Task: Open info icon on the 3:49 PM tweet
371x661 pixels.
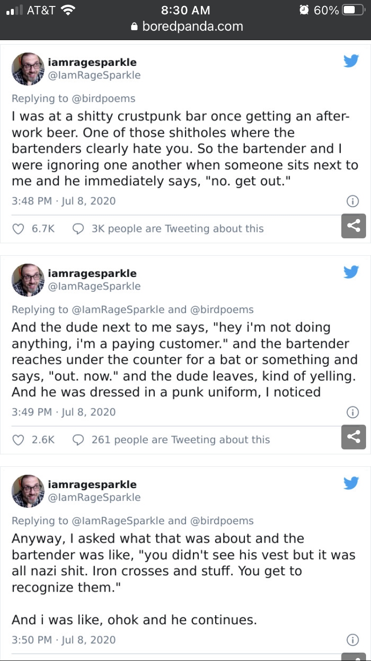Action: click(352, 412)
